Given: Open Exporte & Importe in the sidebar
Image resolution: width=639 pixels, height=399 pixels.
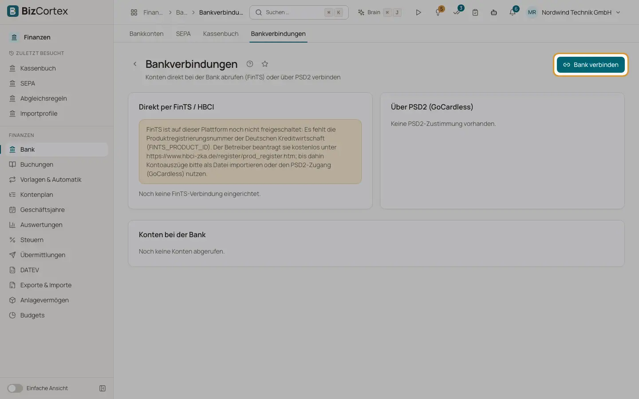Looking at the screenshot, I should coord(56,285).
